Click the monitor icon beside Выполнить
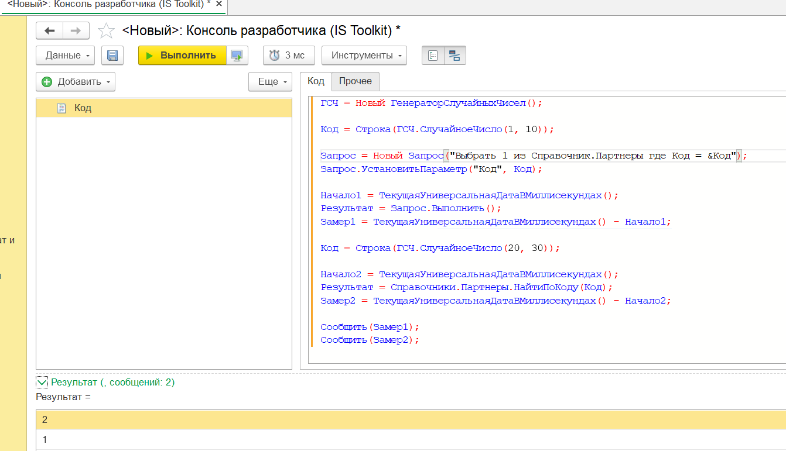This screenshot has width=786, height=451. tap(237, 56)
